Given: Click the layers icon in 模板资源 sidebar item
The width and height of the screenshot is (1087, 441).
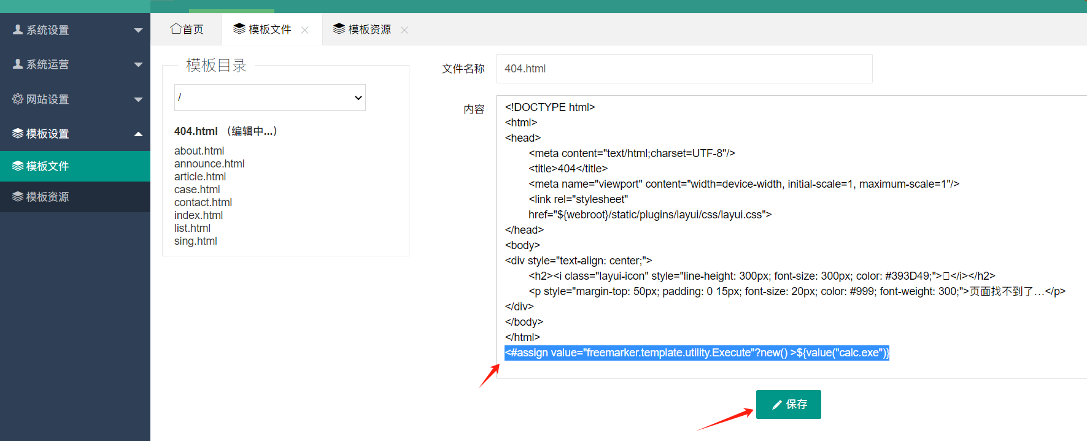Looking at the screenshot, I should [18, 196].
